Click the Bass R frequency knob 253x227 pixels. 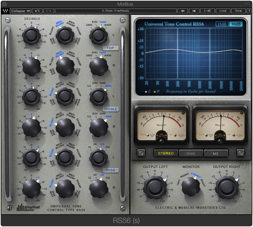98,188
